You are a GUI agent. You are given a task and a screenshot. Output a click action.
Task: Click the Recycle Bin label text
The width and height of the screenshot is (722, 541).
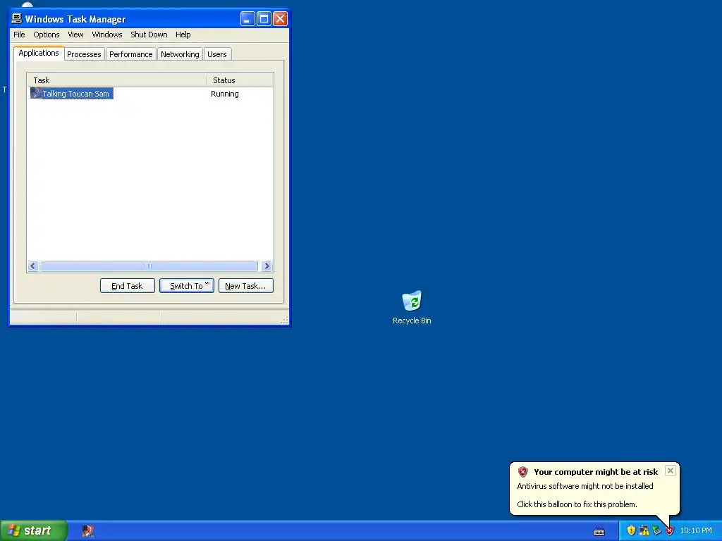tap(412, 321)
